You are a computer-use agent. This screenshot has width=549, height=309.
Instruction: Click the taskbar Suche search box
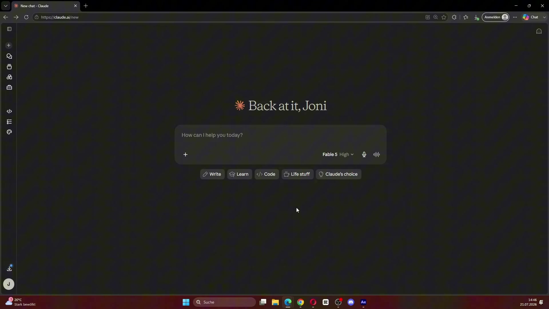tap(224, 302)
